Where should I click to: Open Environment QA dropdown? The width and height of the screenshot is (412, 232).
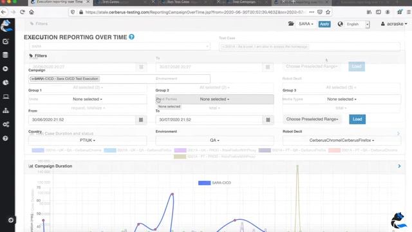(x=214, y=140)
